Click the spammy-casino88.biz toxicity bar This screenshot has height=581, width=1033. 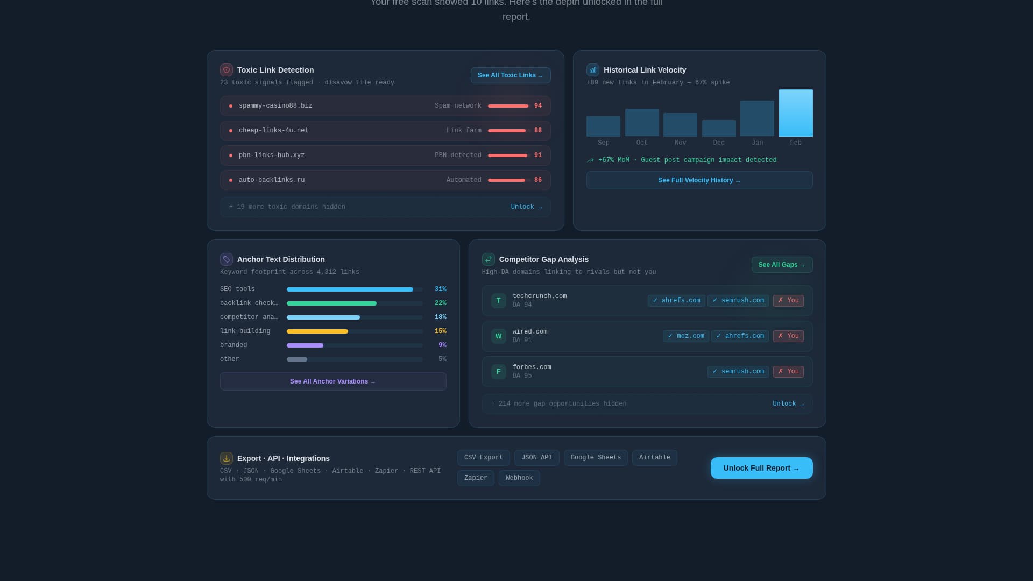click(x=509, y=106)
